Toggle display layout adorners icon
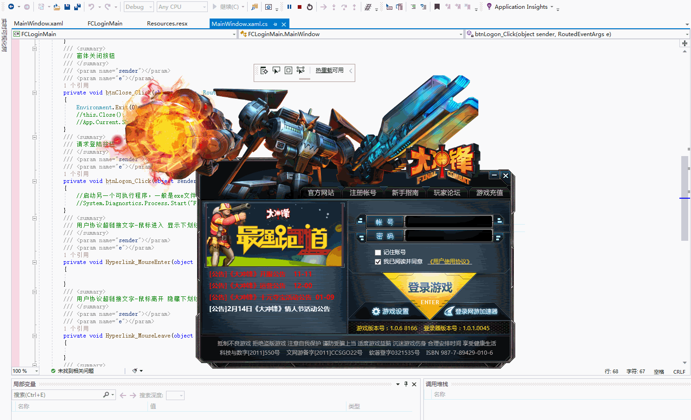This screenshot has width=691, height=420. [x=288, y=70]
